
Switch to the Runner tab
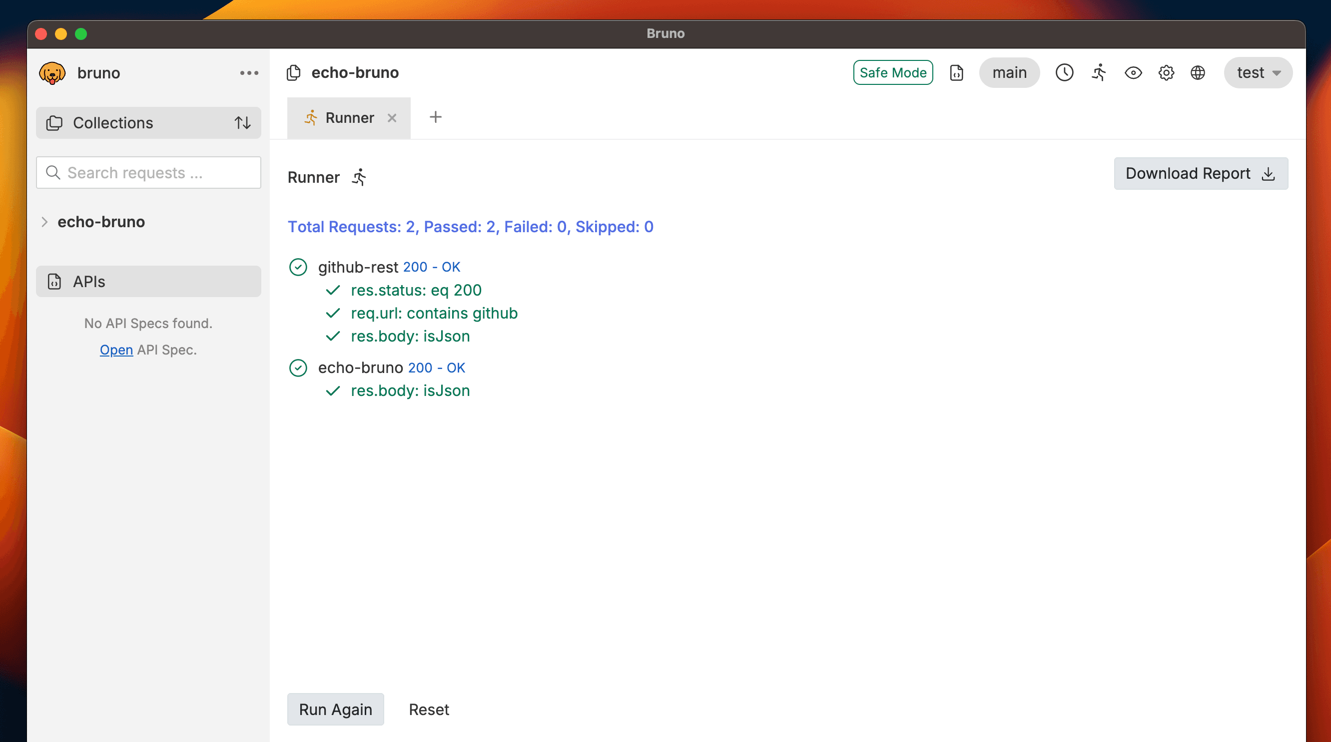[x=349, y=118]
